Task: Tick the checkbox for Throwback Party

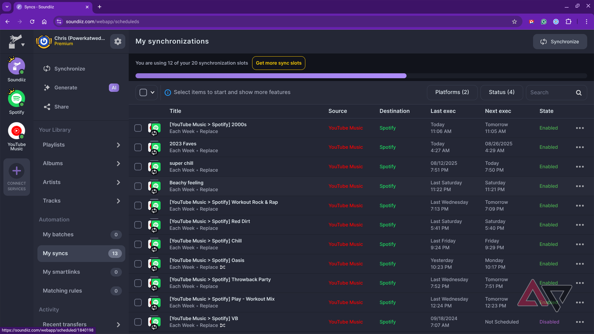Action: click(x=138, y=283)
